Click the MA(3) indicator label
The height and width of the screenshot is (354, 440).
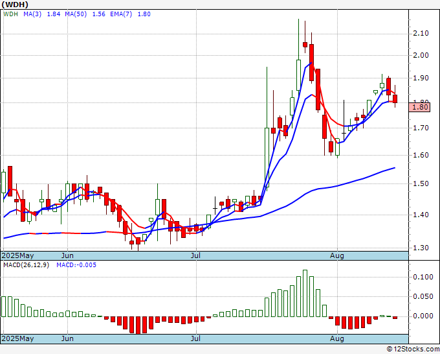pyautogui.click(x=32, y=14)
